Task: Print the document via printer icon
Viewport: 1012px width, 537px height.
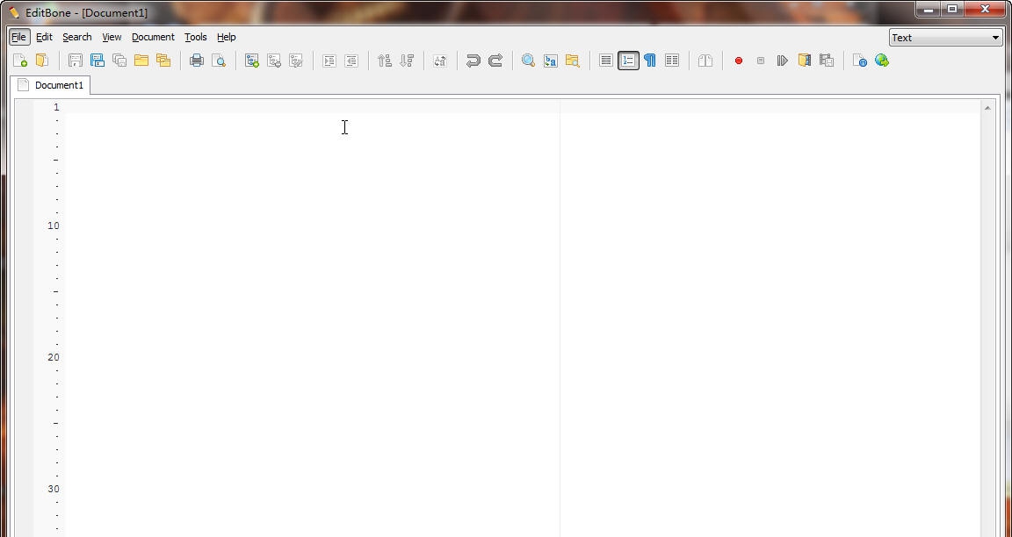Action: point(197,61)
